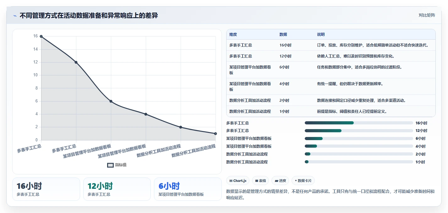
Task: Click the 多表手工汇总 label beside the 16小时 progress bar
Action: (x=238, y=123)
